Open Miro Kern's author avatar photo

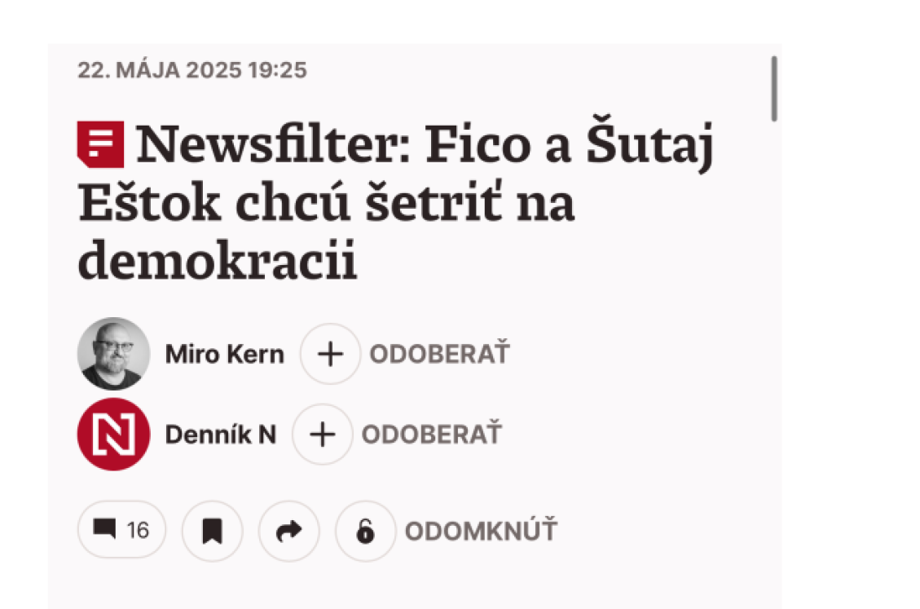point(114,354)
